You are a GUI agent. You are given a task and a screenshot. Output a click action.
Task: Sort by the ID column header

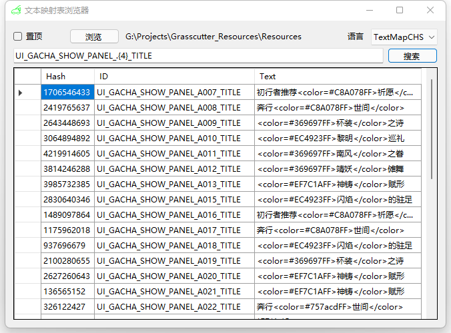173,77
